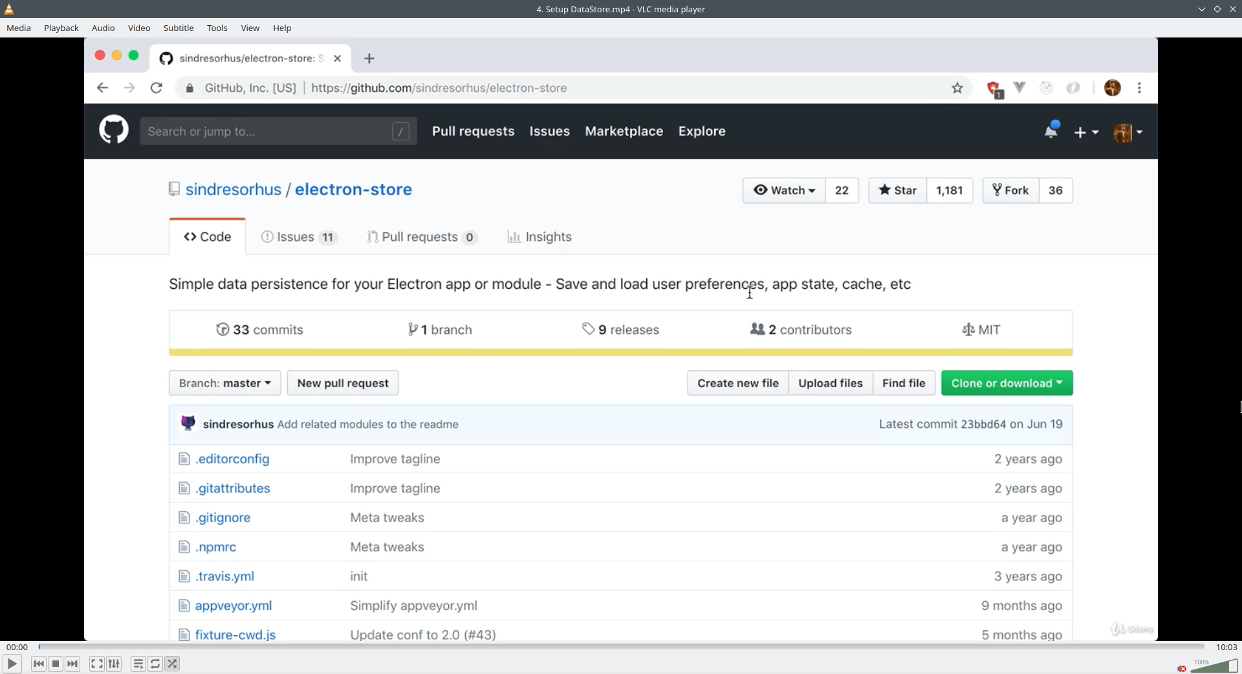This screenshot has height=674, width=1242.
Task: Go to GitHub Explore
Action: point(702,131)
